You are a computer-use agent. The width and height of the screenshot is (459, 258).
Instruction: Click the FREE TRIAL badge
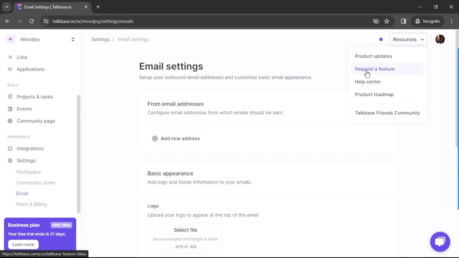pos(61,225)
